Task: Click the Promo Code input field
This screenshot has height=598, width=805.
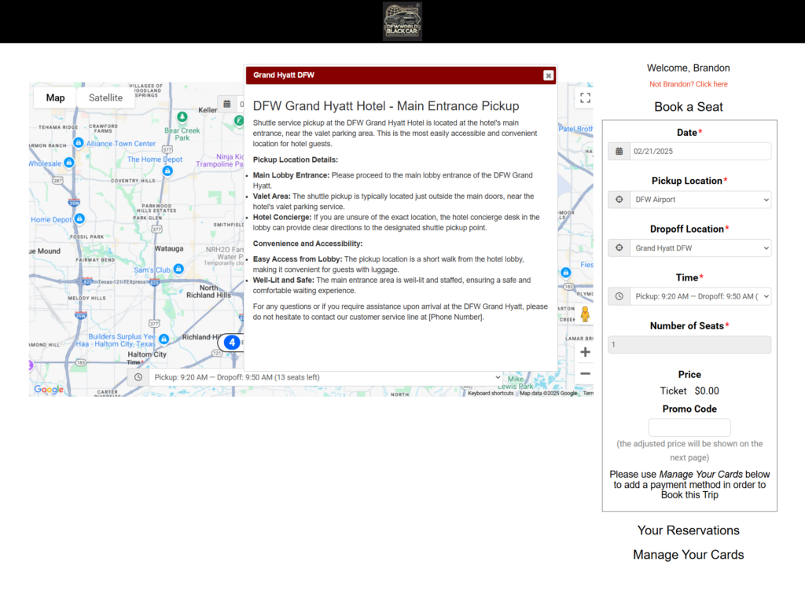Action: coord(689,427)
